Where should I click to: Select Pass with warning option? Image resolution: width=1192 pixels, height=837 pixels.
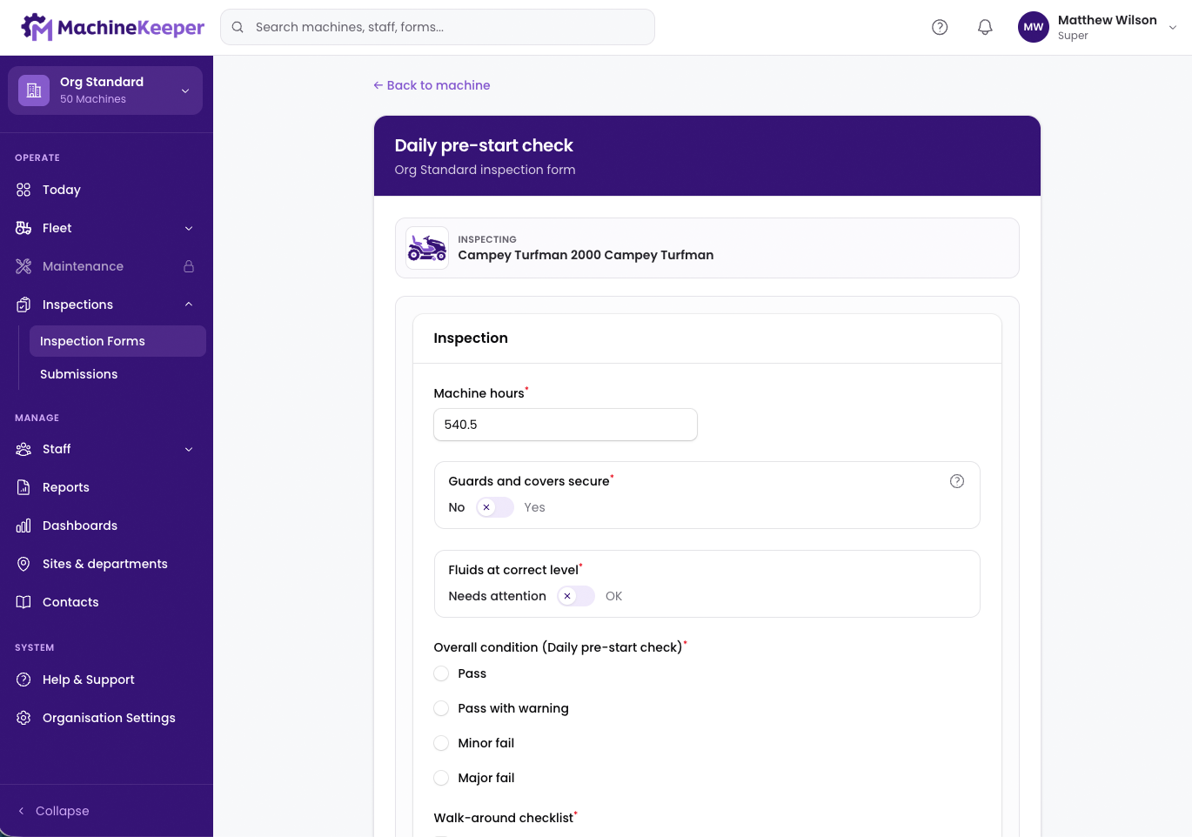tap(441, 708)
